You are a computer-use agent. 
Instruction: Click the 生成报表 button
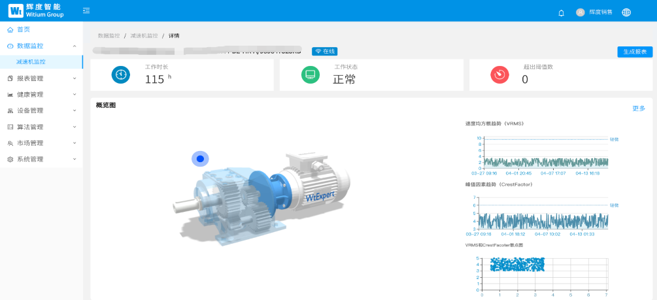click(634, 52)
